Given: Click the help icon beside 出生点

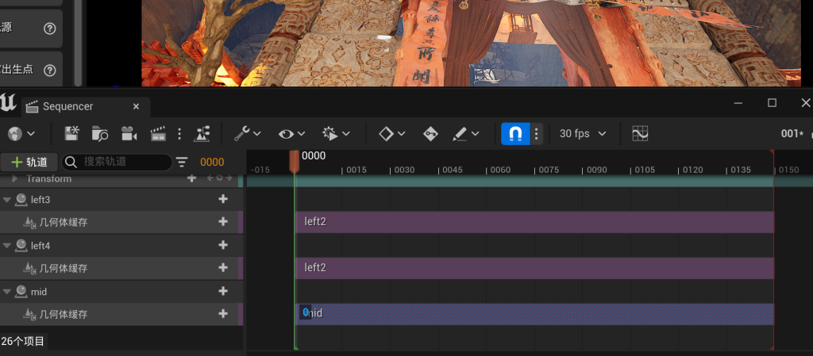Looking at the screenshot, I should point(49,70).
